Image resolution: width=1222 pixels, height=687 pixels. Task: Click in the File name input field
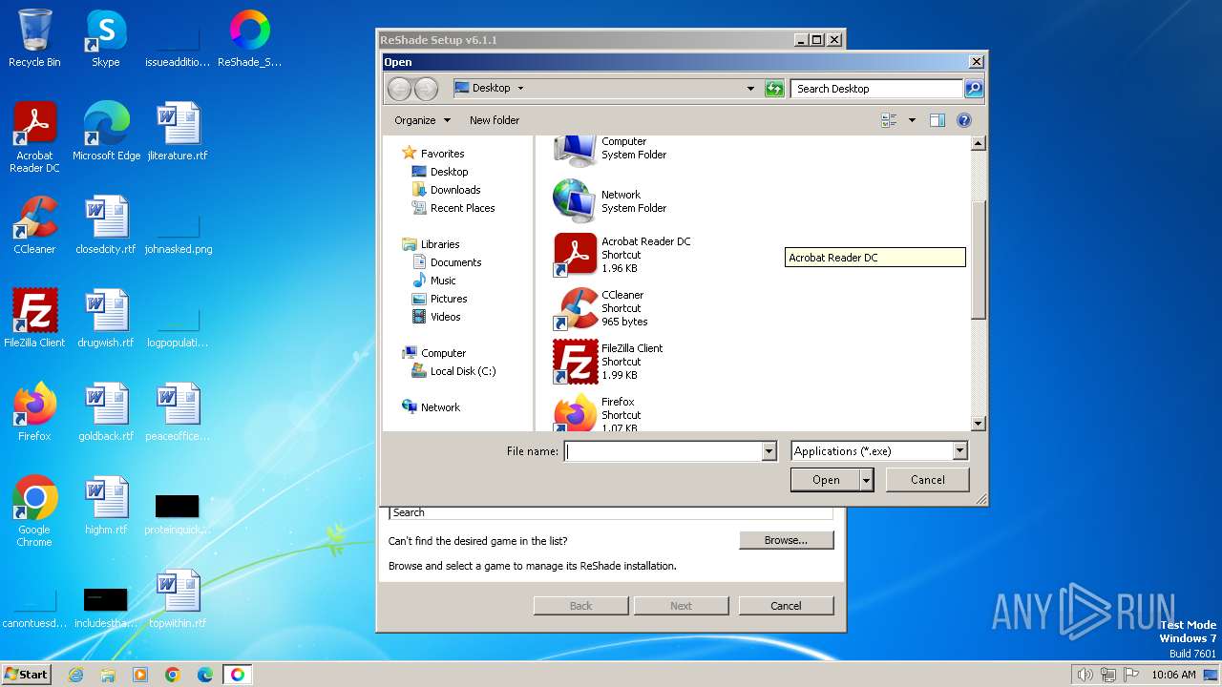pos(664,451)
